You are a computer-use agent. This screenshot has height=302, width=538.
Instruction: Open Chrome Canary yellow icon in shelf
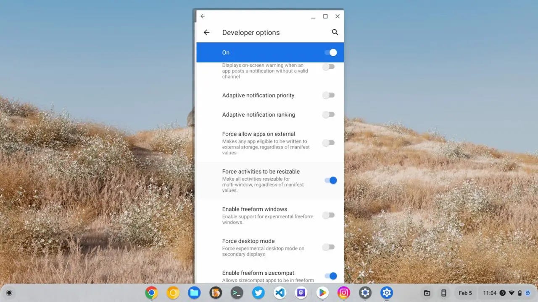173,293
